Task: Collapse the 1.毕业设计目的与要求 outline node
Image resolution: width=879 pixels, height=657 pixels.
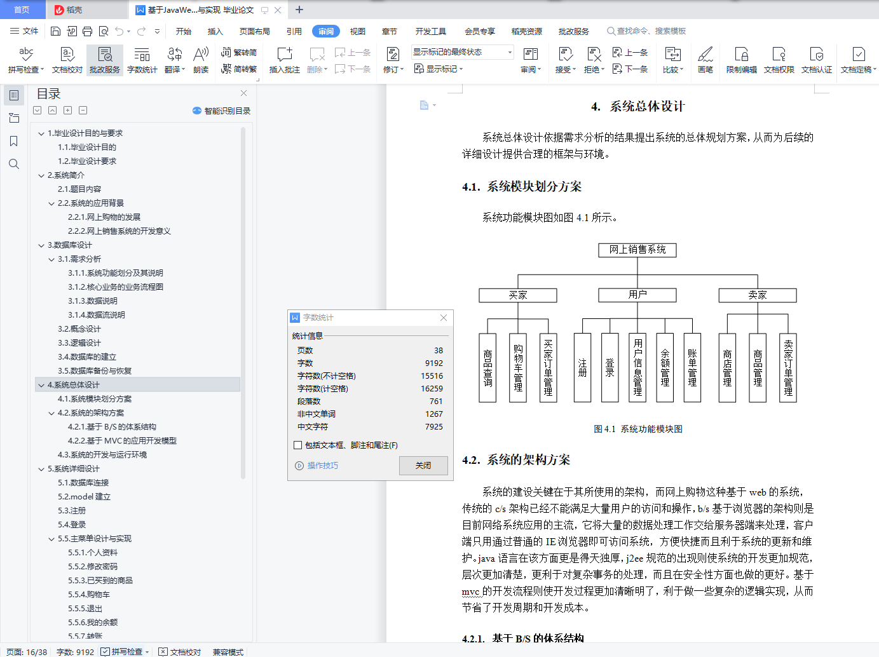Action: (x=41, y=133)
